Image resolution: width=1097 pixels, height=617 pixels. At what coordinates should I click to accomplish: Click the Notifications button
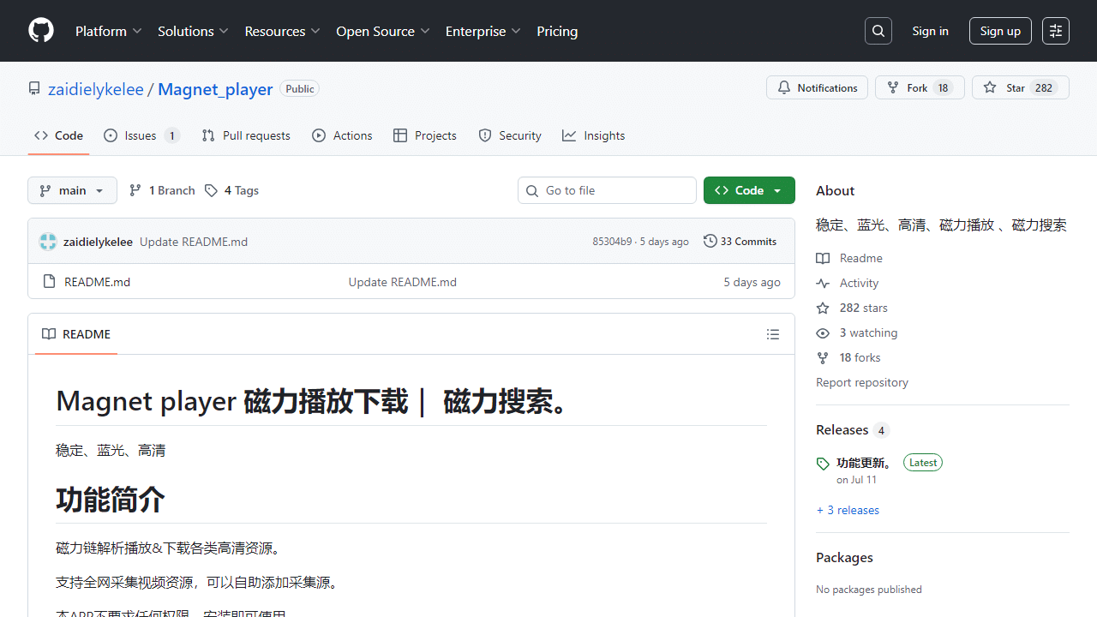[x=818, y=87]
